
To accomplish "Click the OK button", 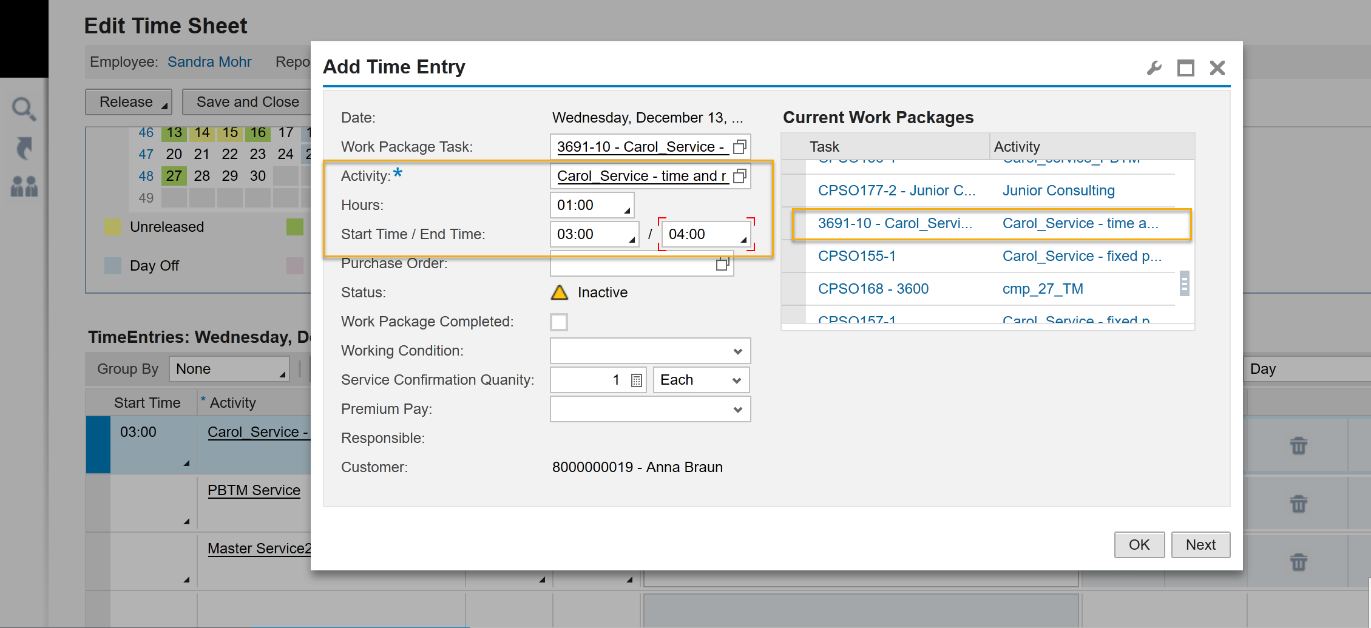I will [x=1139, y=545].
